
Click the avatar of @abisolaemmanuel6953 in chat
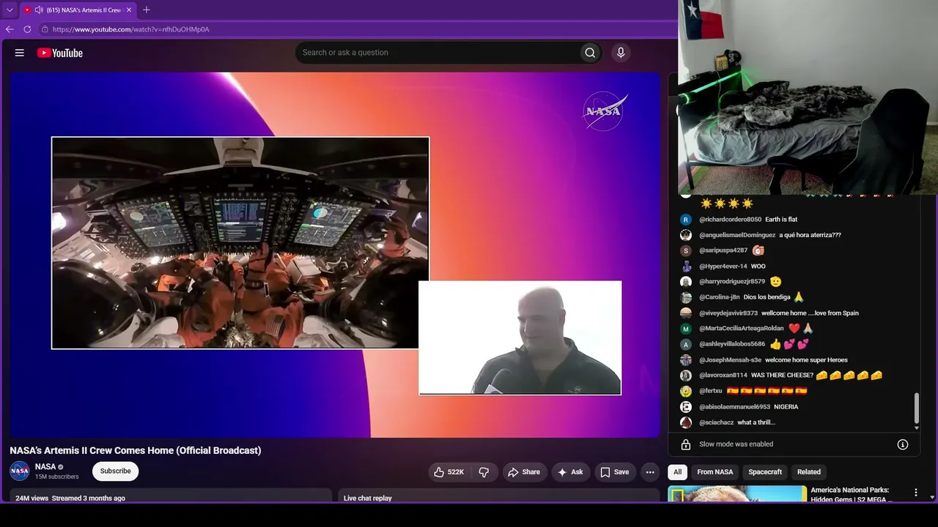tap(686, 407)
